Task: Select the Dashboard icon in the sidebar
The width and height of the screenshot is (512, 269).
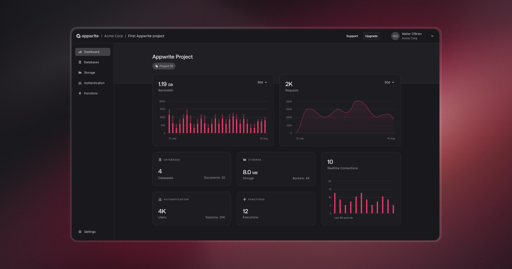Action: 80,52
